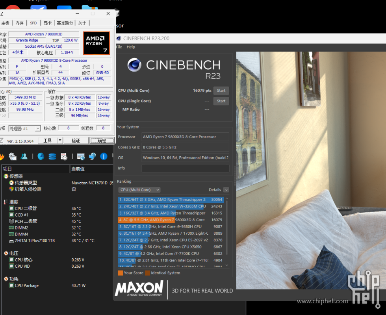Start the CPU (Single Core) benchmark
386x315 pixels.
(221, 101)
